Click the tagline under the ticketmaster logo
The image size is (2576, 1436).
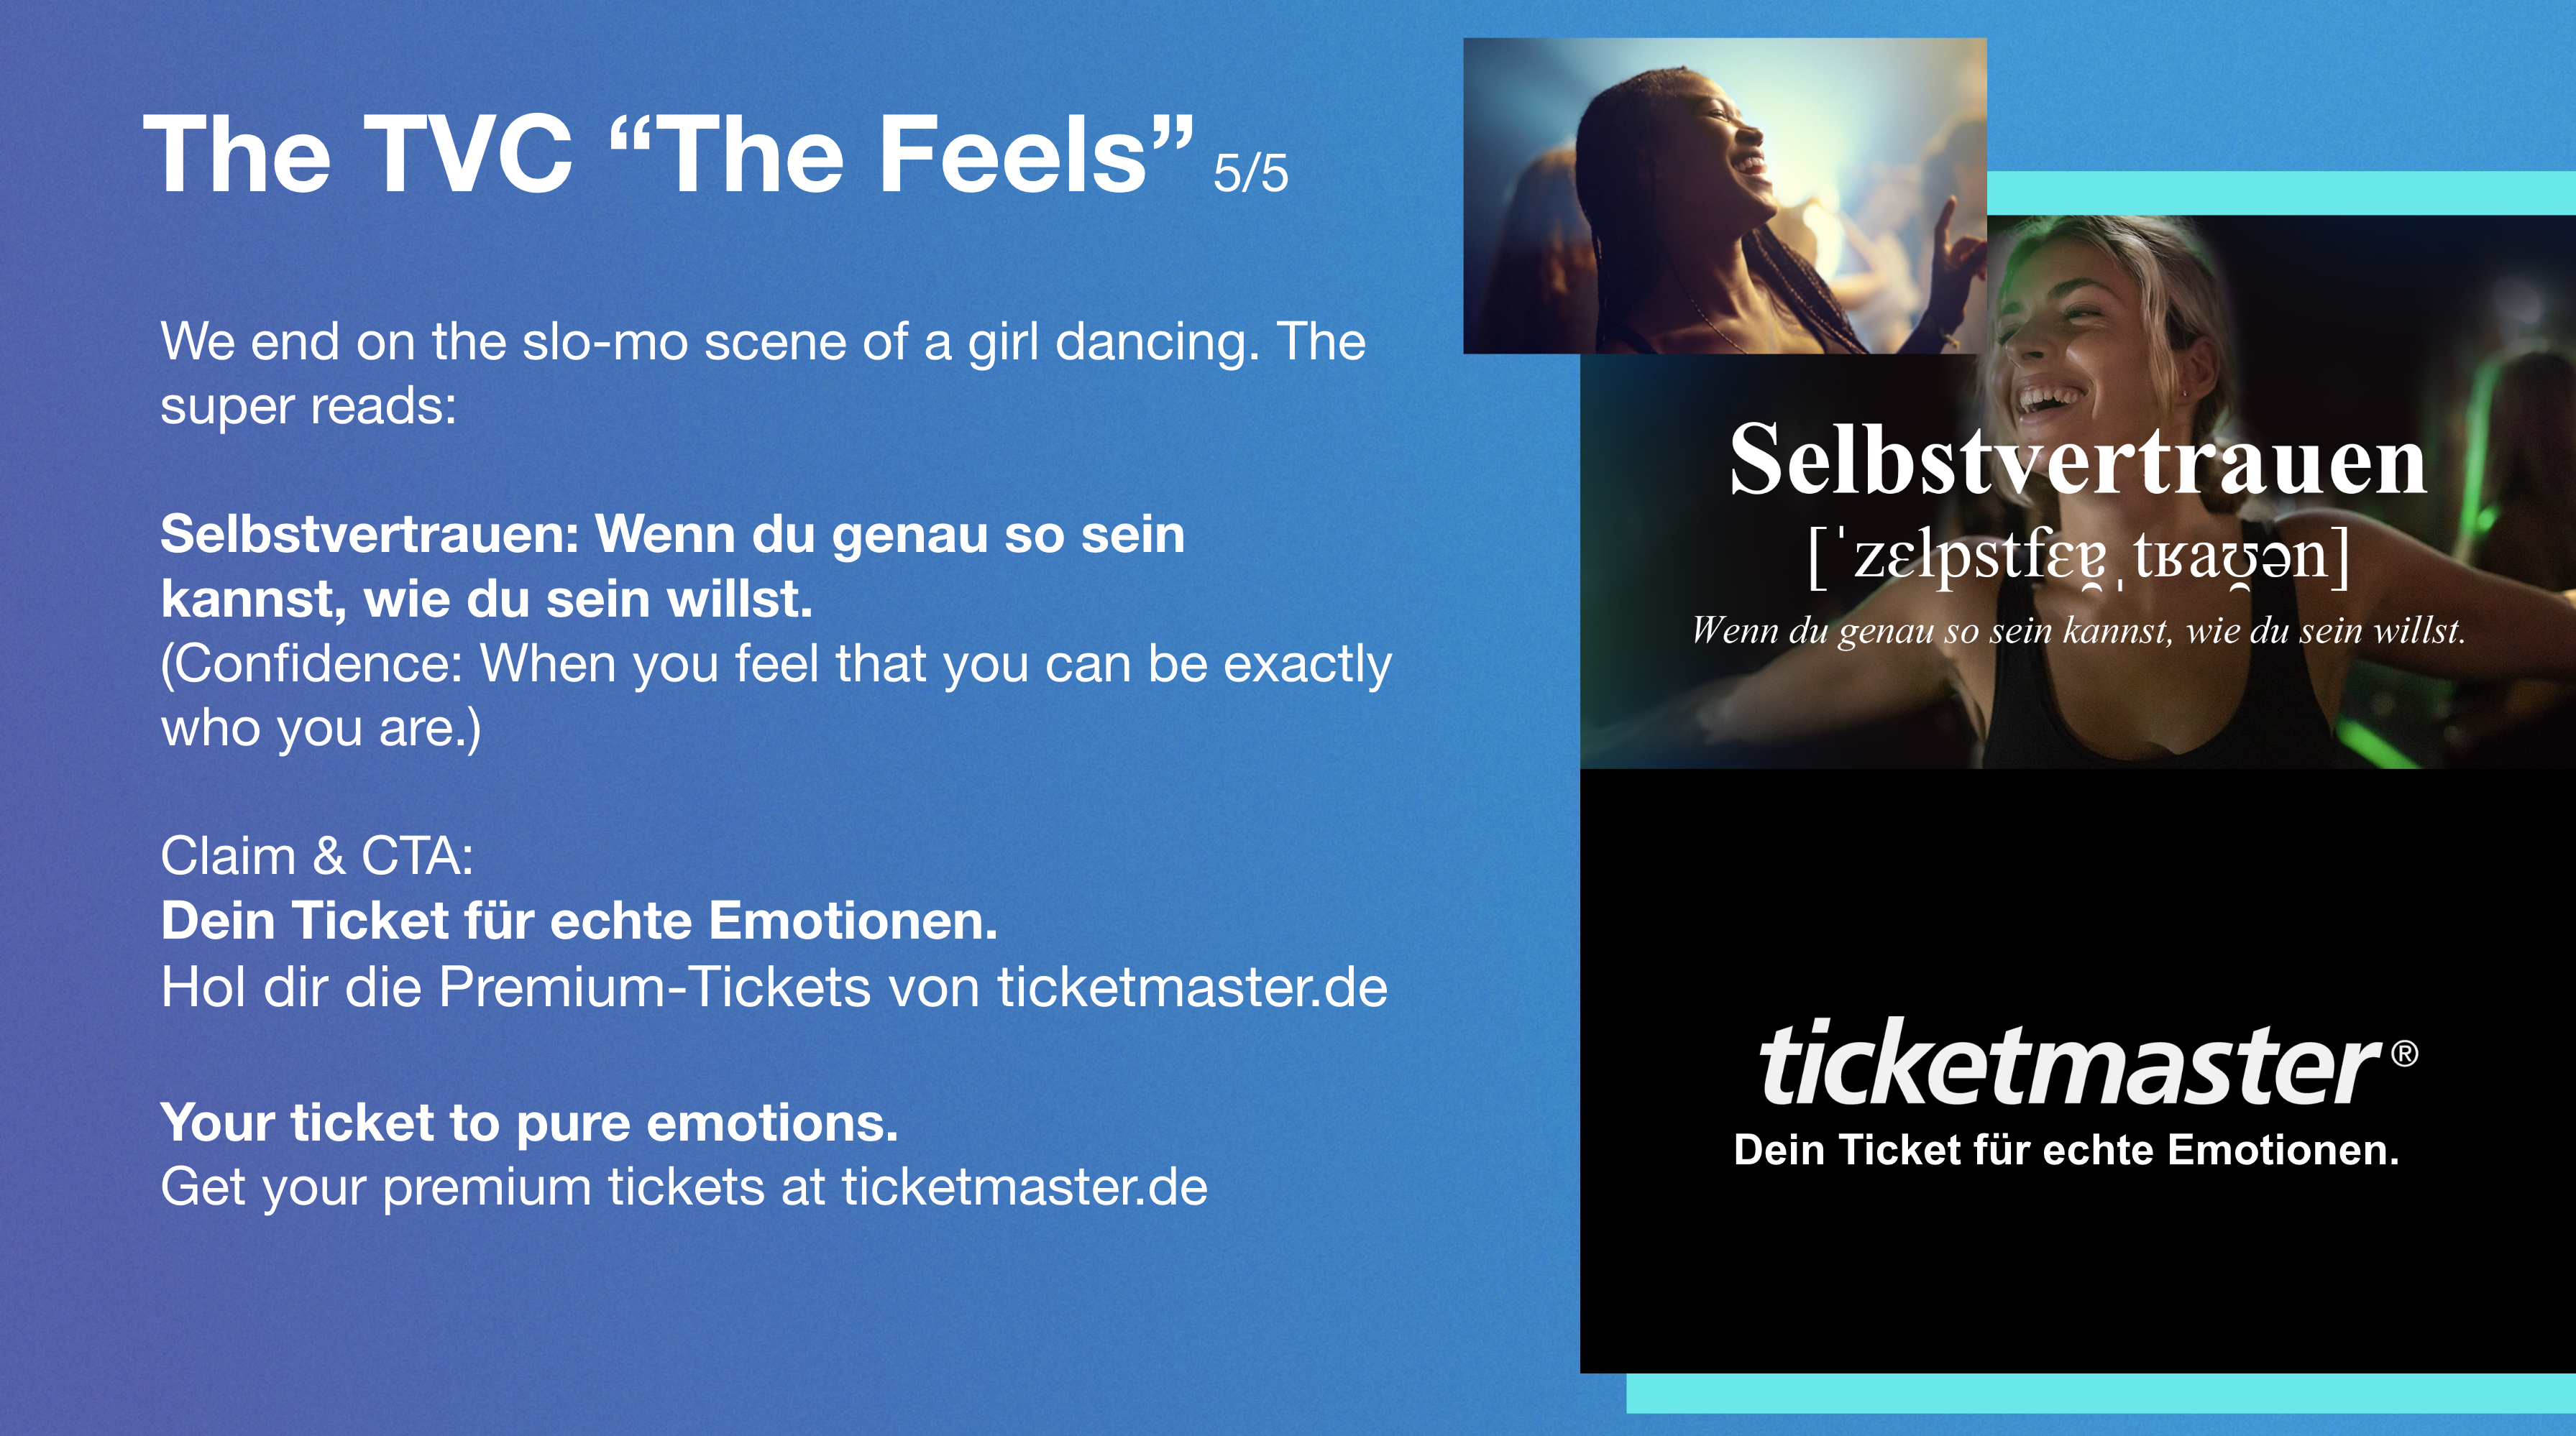pos(2066,1150)
